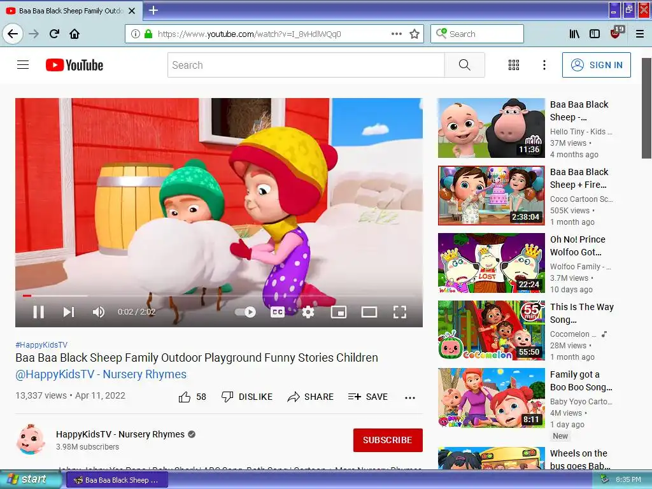
Task: Click the 8:35 PM taskbar clock
Action: 628,479
